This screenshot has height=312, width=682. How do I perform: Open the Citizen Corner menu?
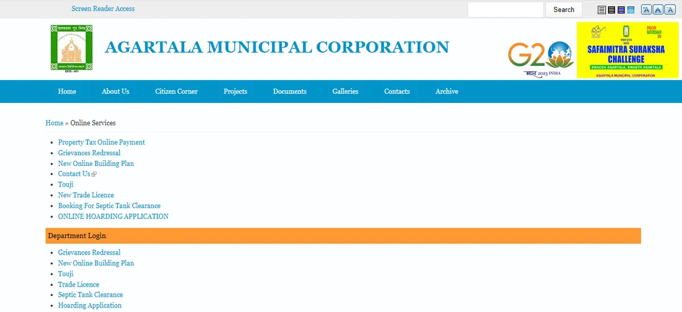point(176,91)
